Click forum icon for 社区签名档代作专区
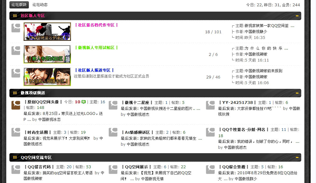This screenshot has height=183, width=316. tap(16, 28)
